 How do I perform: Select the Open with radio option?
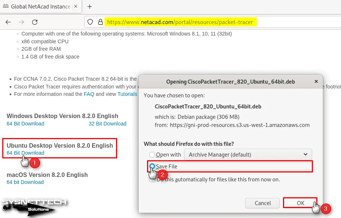pos(152,155)
